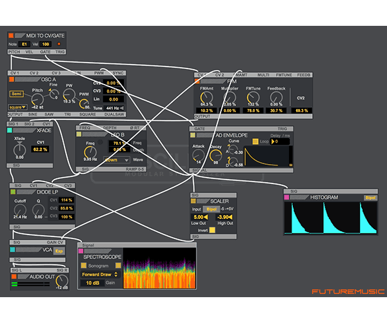
Task: Click the FMTune knob in FM module
Action: coord(253,97)
